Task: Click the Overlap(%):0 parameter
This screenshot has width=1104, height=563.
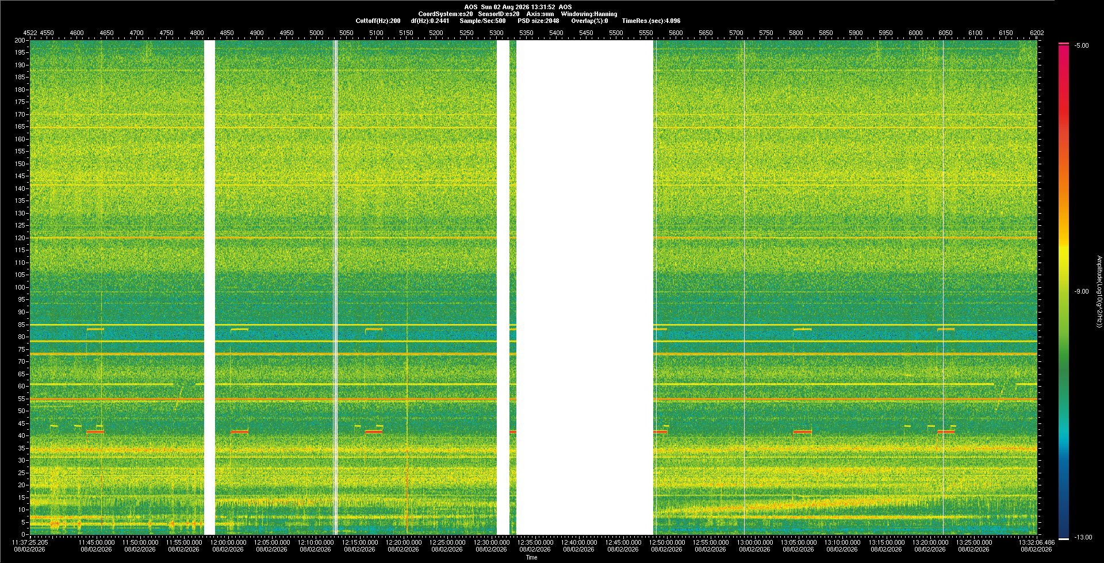Action: pos(589,21)
